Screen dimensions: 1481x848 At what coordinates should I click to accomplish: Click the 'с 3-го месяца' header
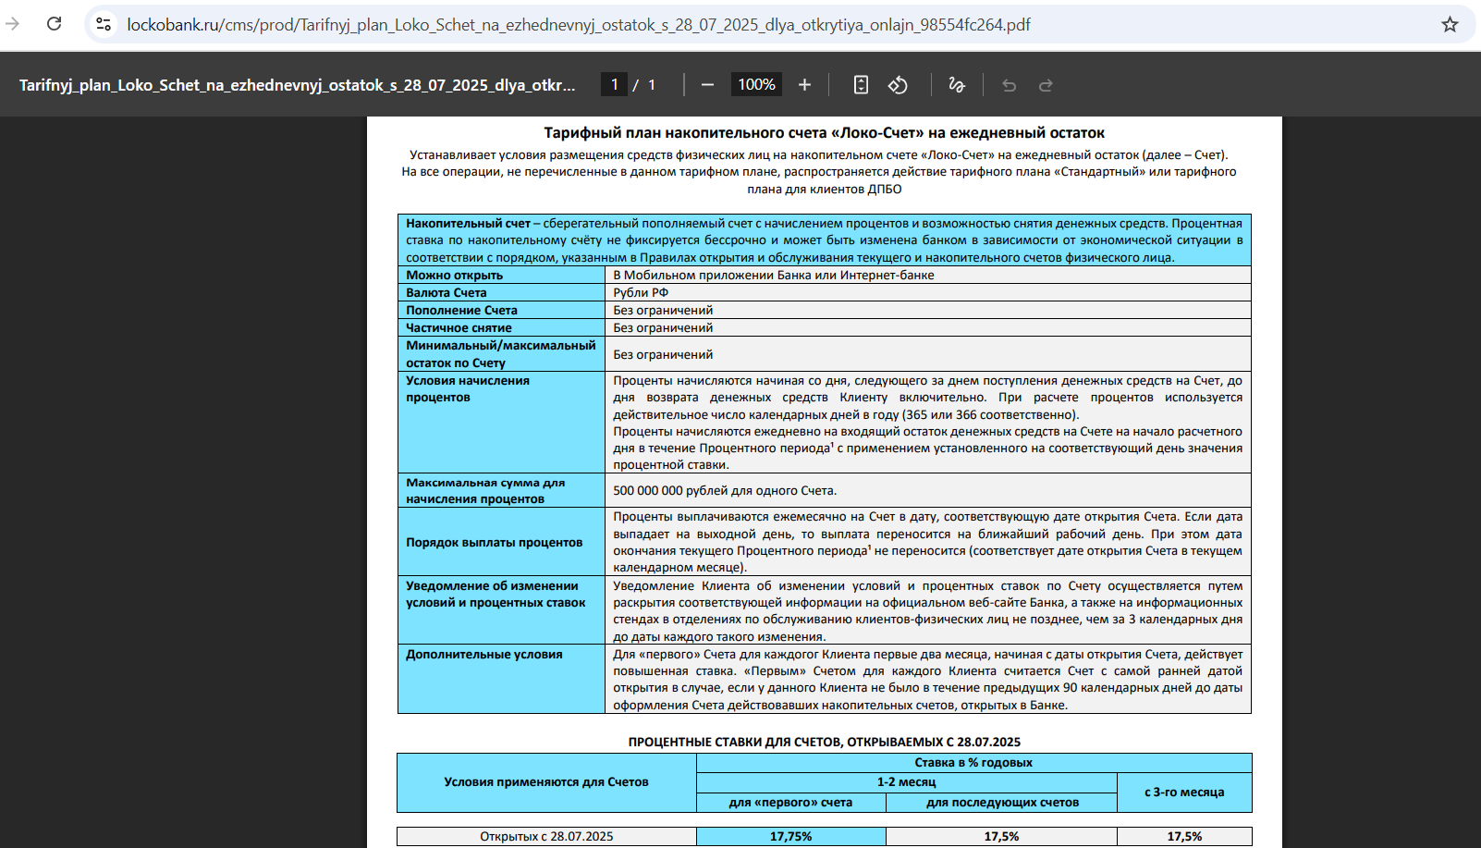(1184, 793)
